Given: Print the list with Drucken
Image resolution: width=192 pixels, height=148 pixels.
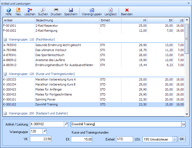Looking at the screenshot, I should coord(56,12).
